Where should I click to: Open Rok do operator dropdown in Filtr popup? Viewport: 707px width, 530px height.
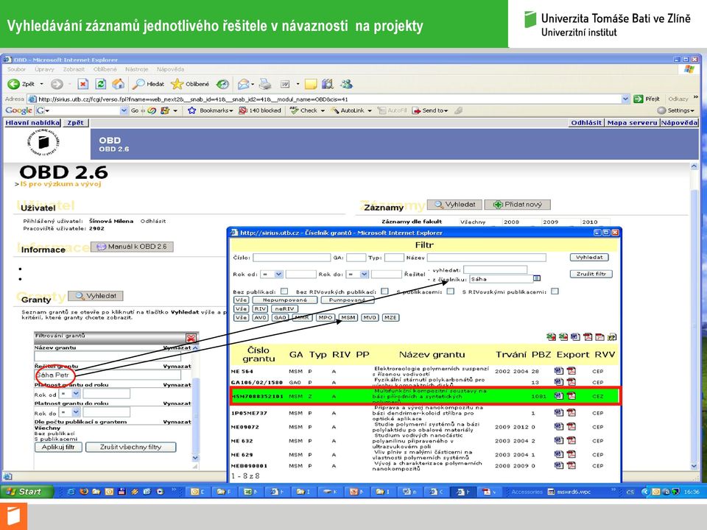pyautogui.click(x=364, y=274)
